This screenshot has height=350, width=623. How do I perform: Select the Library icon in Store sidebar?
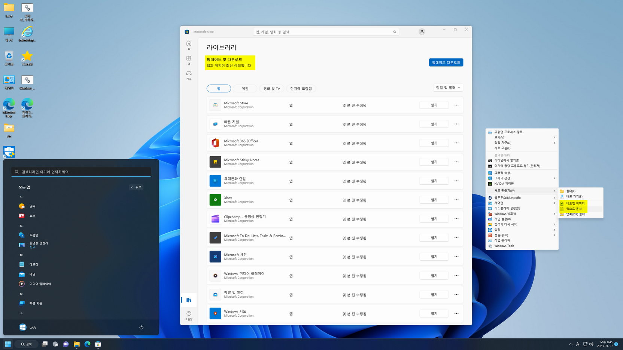[189, 300]
